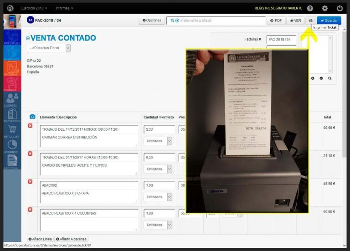This screenshot has width=350, height=251.
Task: Expand the Direccion Fiscal dropdown
Action: pos(49,48)
